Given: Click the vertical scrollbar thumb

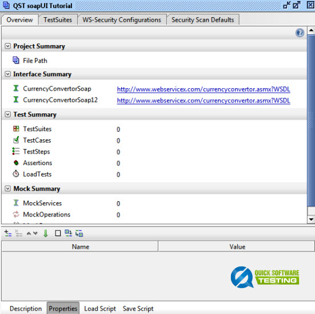Looking at the screenshot, I should pyautogui.click(x=311, y=120).
